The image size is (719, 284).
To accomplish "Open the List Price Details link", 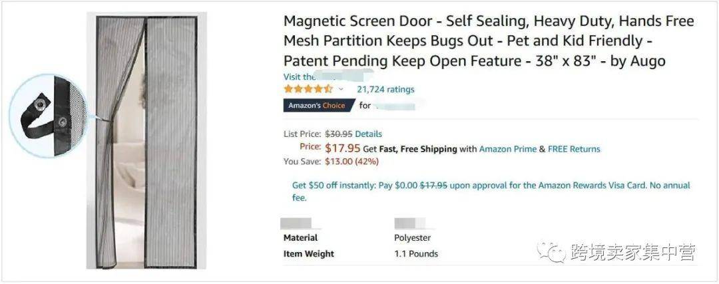I will pos(368,134).
